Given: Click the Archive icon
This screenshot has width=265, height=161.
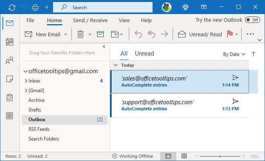Looking at the screenshot, I should pos(100,34).
